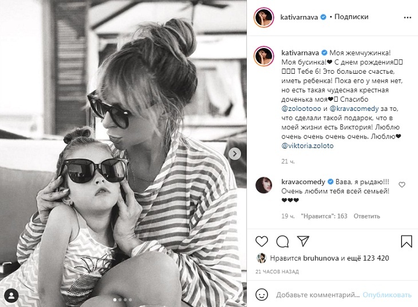Open kativarnava profile picture in header
This screenshot has height=307, width=418.
[263, 18]
